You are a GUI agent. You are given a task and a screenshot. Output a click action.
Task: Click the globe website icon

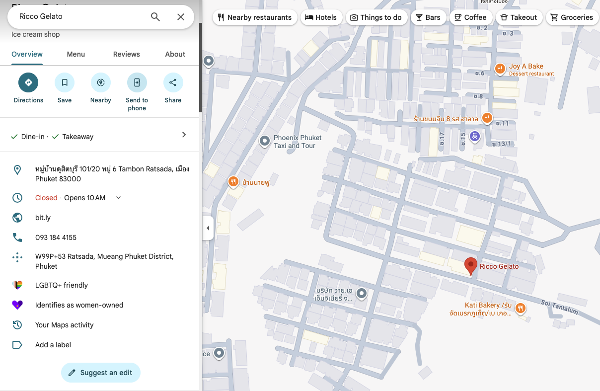pos(17,218)
